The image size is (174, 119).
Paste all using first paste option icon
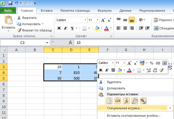pos(109,101)
